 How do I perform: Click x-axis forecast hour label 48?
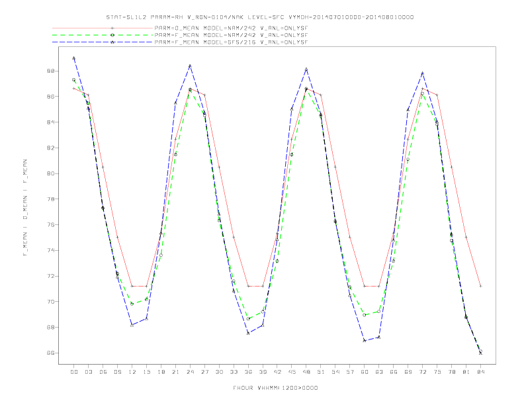306,372
